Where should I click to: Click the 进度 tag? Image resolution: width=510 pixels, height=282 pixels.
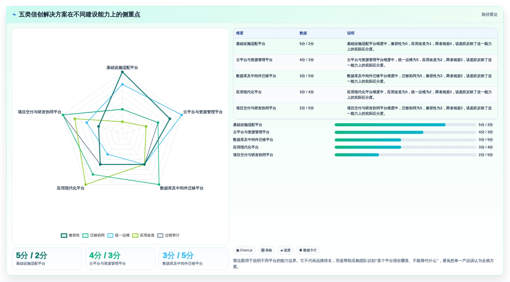click(285, 250)
